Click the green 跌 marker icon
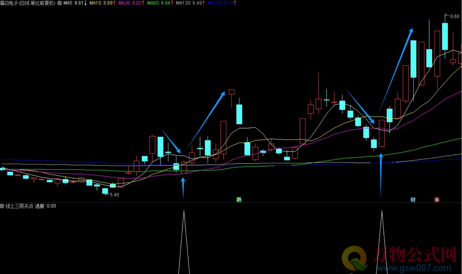The image size is (462, 274). click(239, 200)
